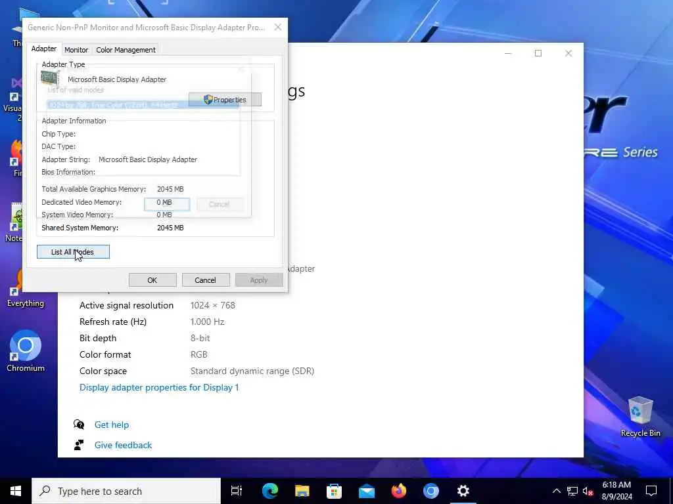The width and height of the screenshot is (673, 504).
Task: Select the Adapter tab
Action: [44, 49]
